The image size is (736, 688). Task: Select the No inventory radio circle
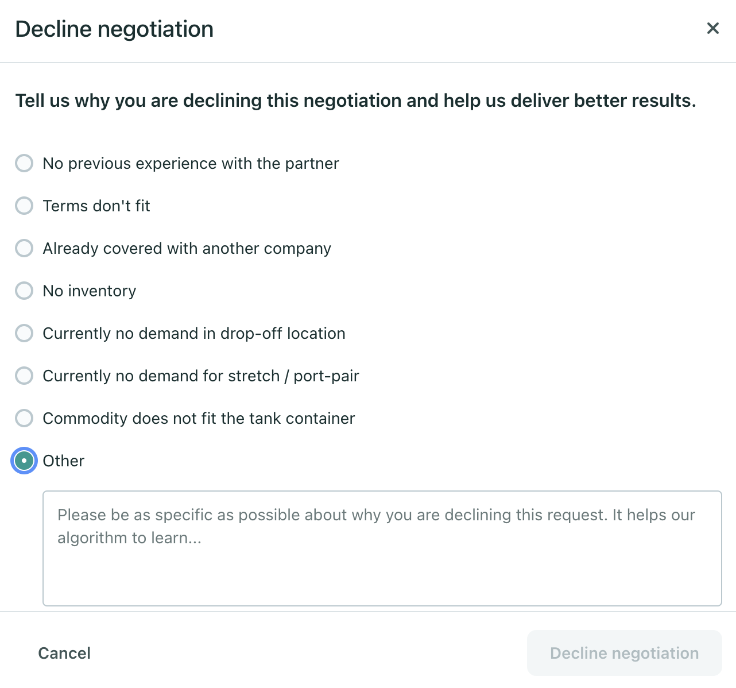click(24, 291)
